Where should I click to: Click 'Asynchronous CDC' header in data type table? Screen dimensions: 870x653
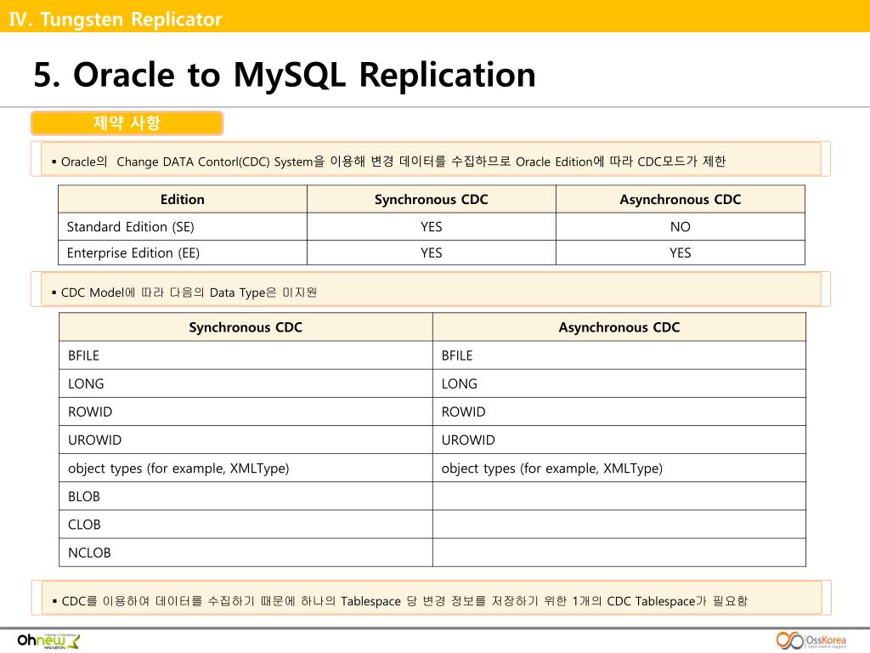click(619, 327)
